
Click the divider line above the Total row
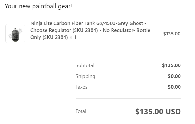click(x=128, y=99)
